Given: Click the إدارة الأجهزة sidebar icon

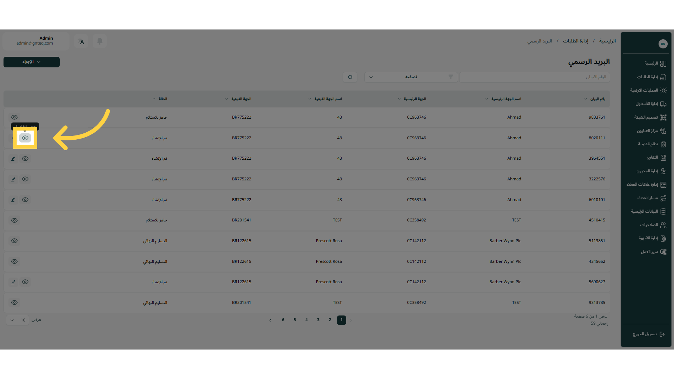Looking at the screenshot, I should [663, 238].
